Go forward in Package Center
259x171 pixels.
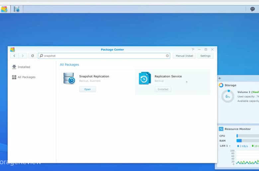point(23,56)
